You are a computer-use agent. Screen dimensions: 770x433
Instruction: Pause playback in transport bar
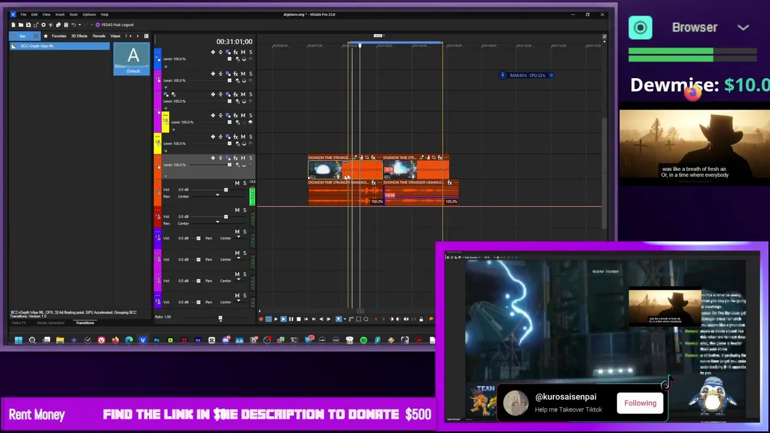pos(291,319)
